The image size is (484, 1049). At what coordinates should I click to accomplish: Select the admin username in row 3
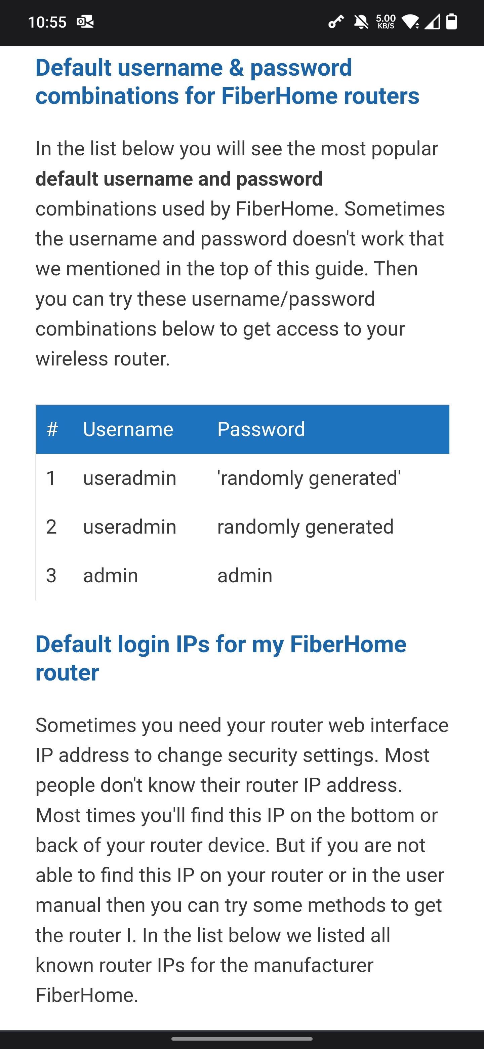[111, 576]
